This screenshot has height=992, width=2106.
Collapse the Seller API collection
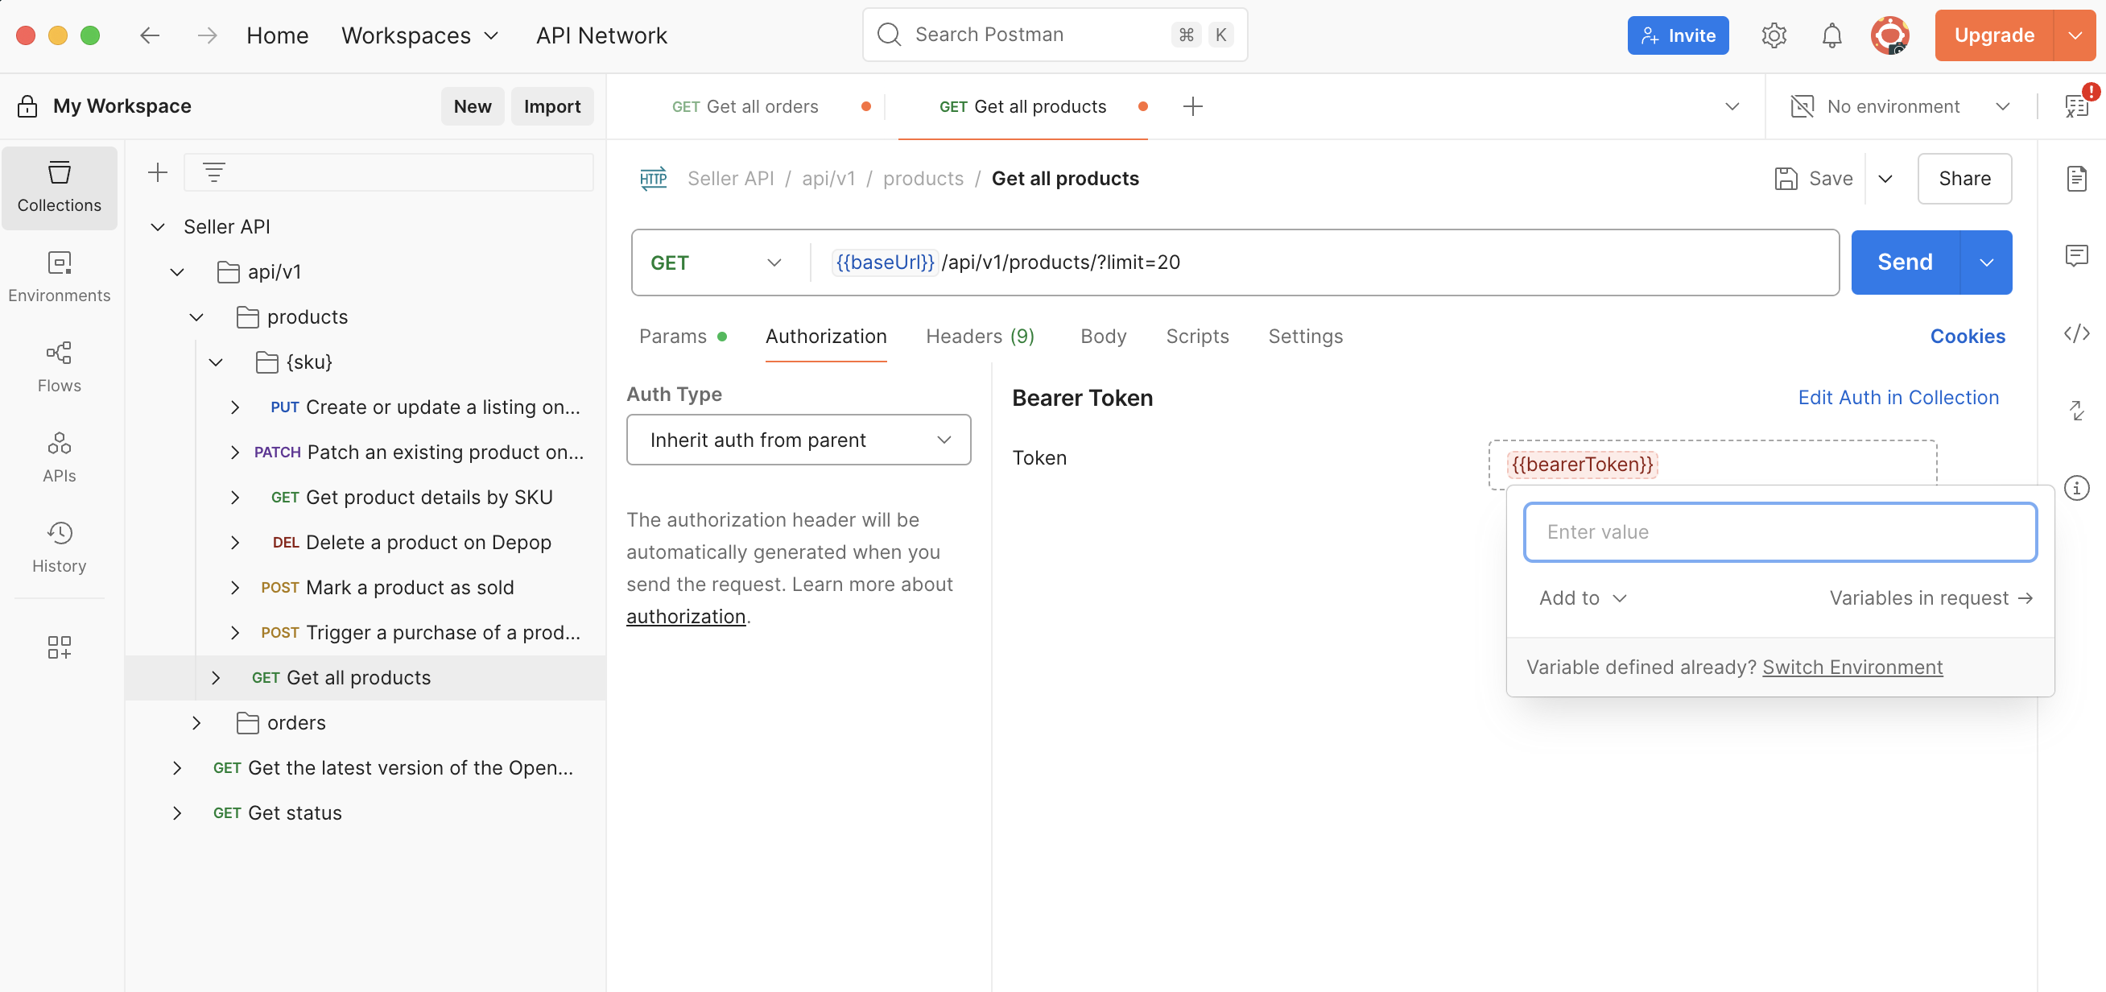158,226
